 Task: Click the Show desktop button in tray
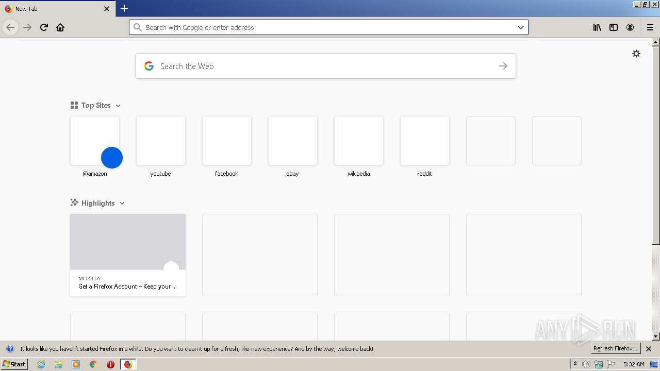(654, 364)
